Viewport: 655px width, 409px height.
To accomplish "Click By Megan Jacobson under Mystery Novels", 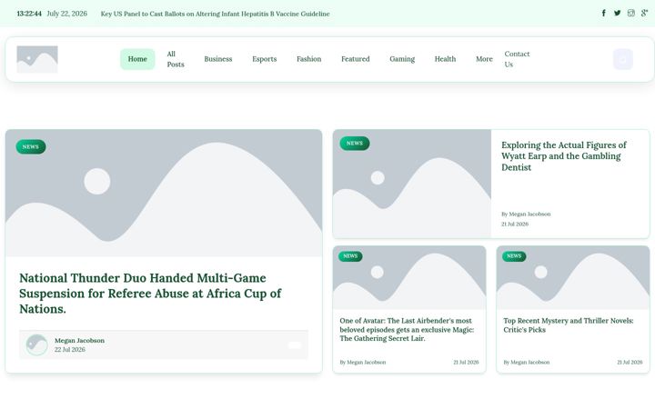I will coord(527,363).
